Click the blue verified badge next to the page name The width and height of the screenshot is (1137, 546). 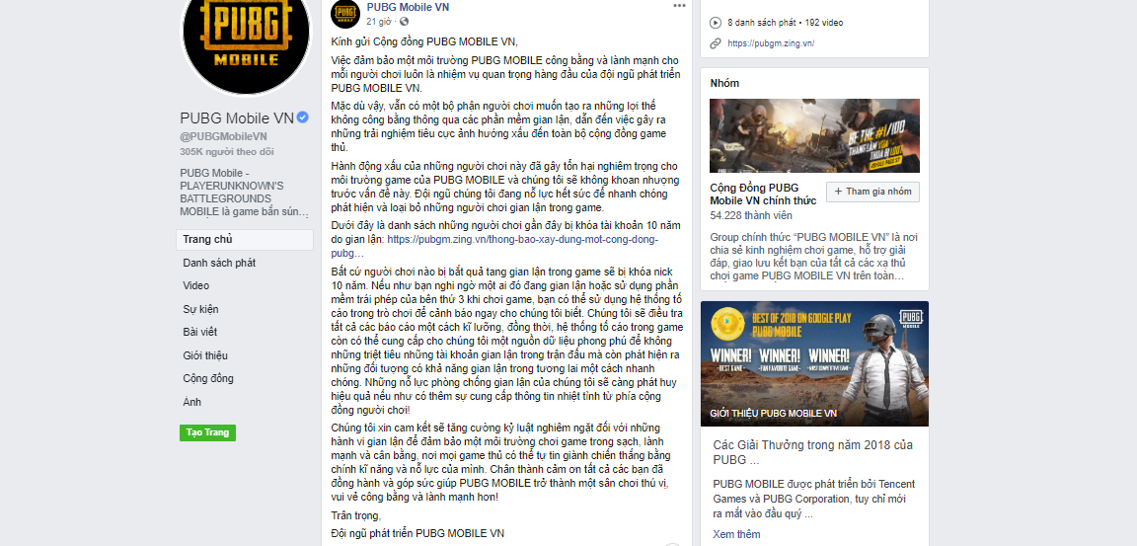point(303,118)
